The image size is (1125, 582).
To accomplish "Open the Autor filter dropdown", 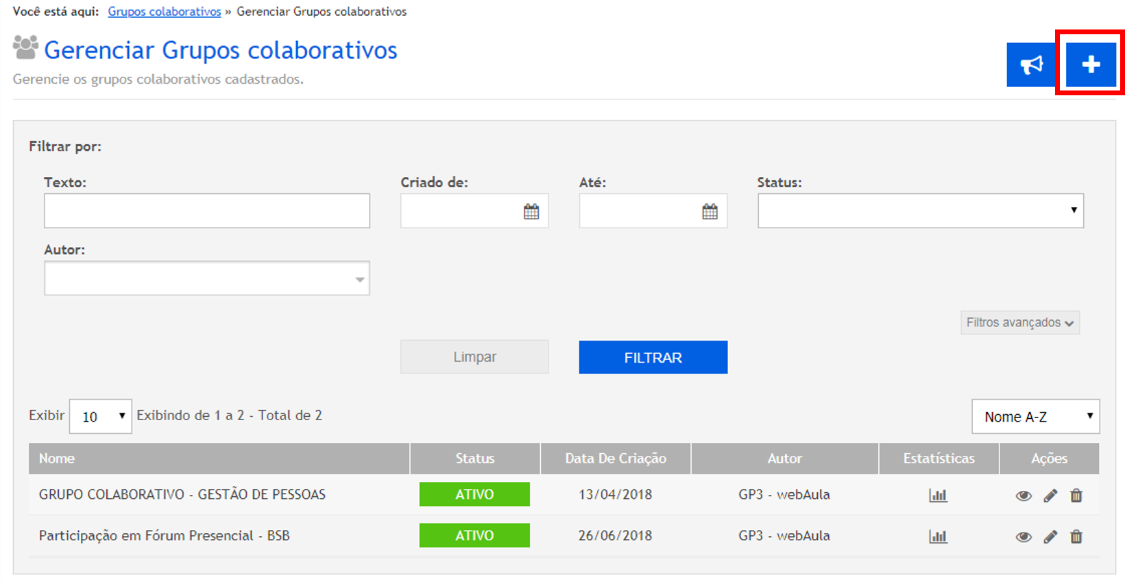I will (x=206, y=278).
